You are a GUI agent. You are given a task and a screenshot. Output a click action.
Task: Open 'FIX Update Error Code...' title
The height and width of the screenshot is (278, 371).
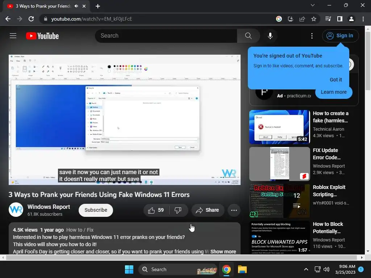327,154
